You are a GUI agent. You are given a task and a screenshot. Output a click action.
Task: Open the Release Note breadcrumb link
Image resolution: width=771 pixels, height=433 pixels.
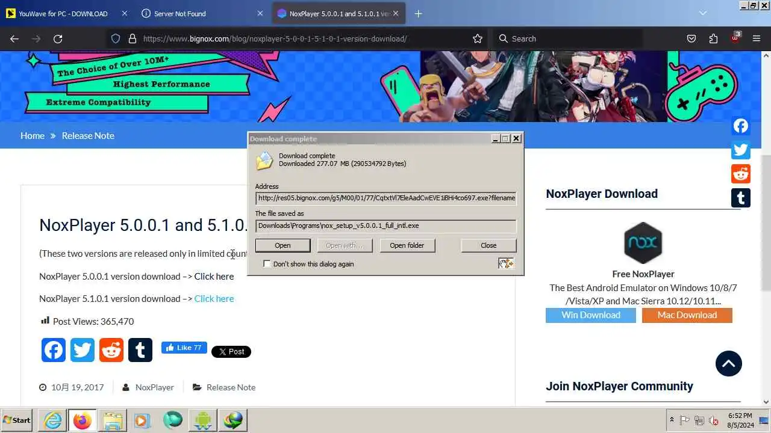88,135
